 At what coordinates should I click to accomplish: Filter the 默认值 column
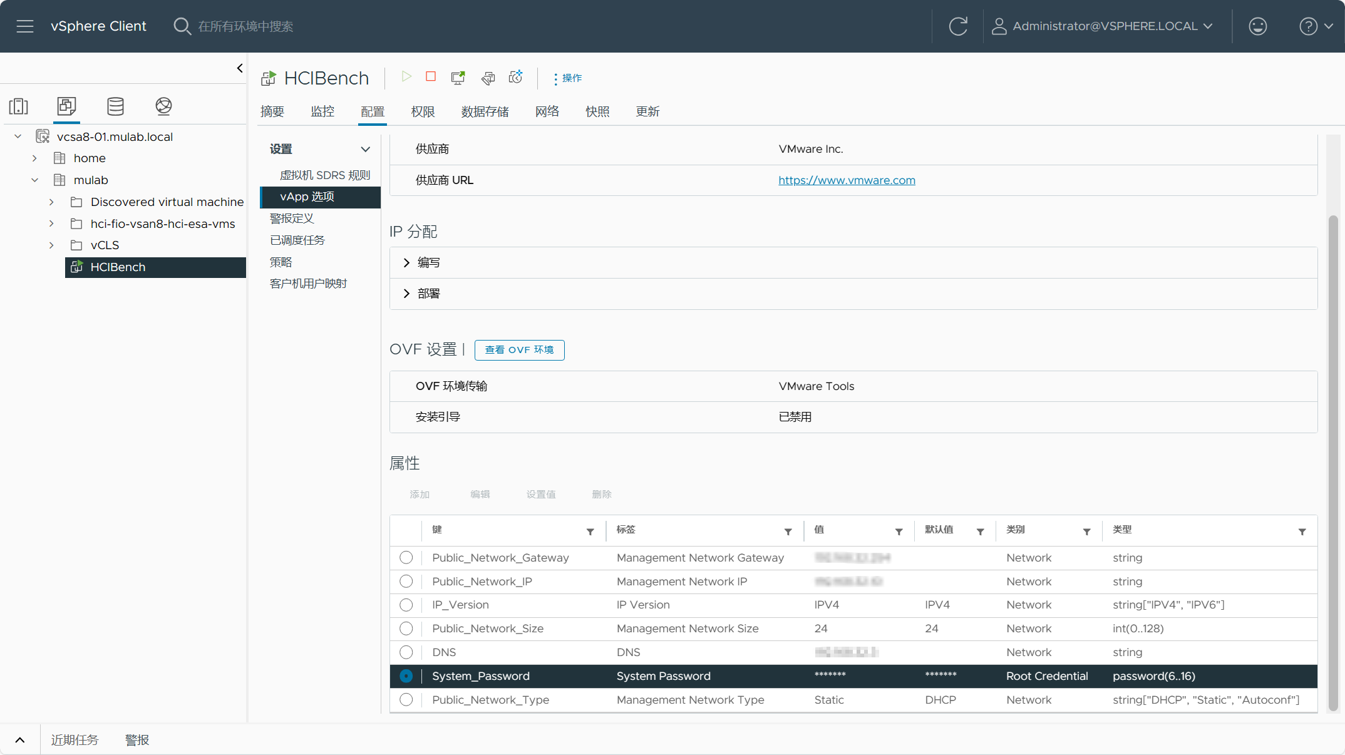[980, 532]
